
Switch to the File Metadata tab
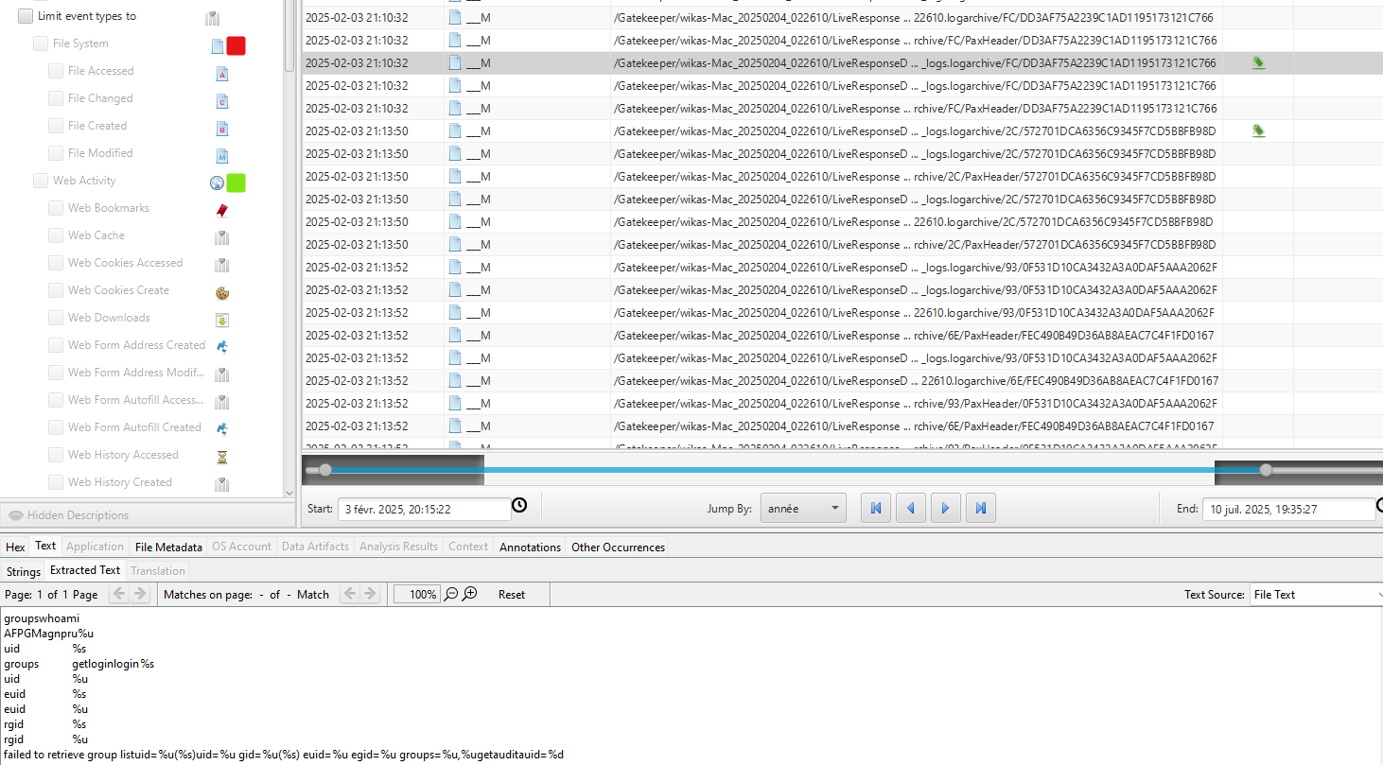point(168,547)
